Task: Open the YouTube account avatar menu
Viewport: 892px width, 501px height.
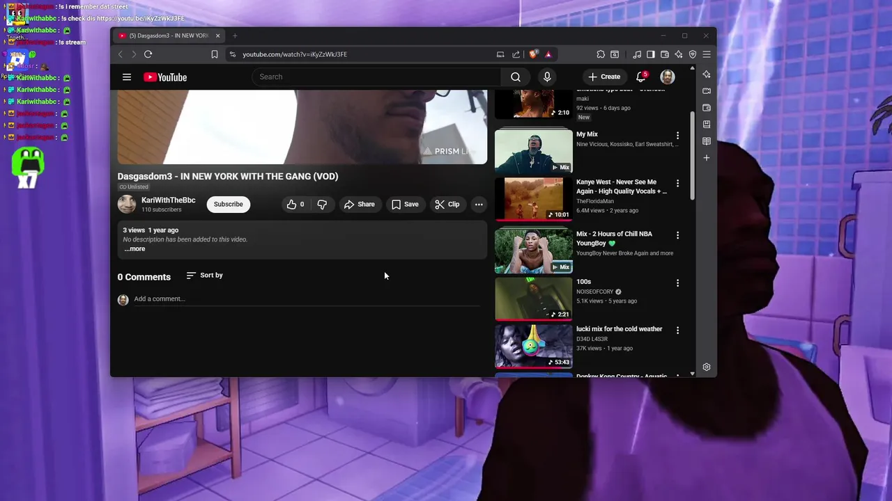Action: coord(668,77)
